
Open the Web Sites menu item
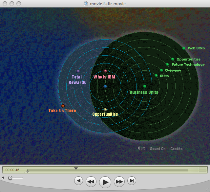tap(196, 48)
